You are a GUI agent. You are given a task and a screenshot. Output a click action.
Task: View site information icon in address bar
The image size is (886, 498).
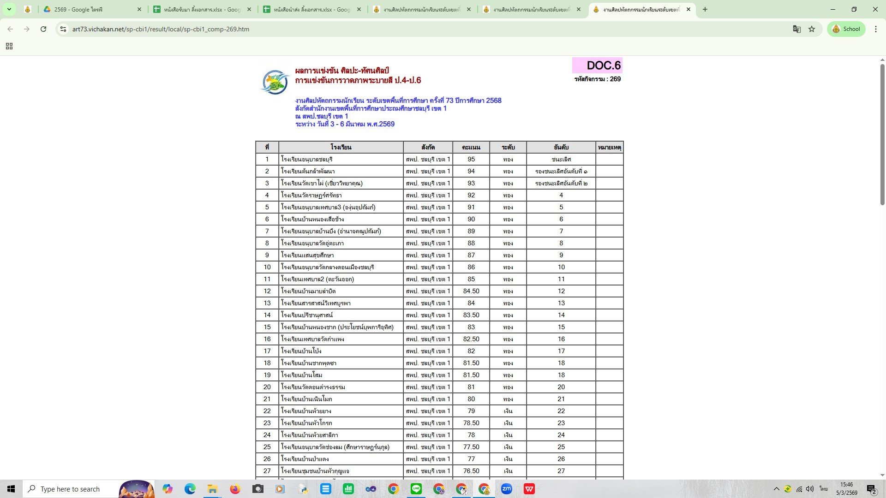(63, 29)
